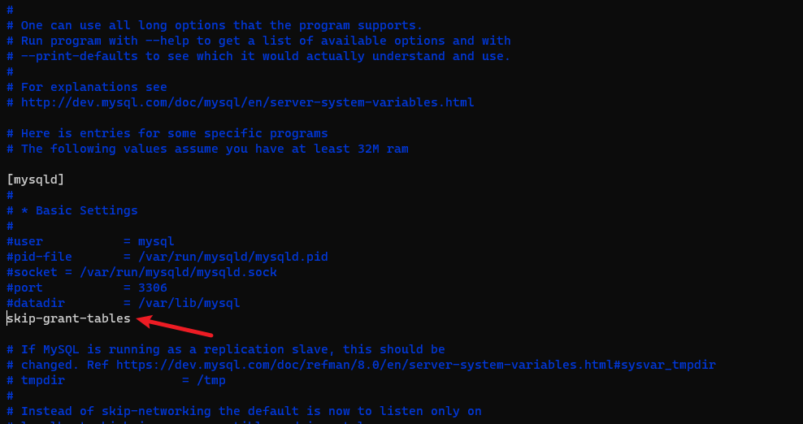Click the "* Basic Settings" comment heading
Image resolution: width=803 pixels, height=424 pixels.
point(80,210)
